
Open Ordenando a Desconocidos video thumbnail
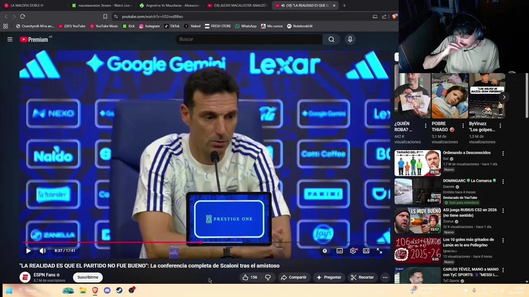point(417,163)
